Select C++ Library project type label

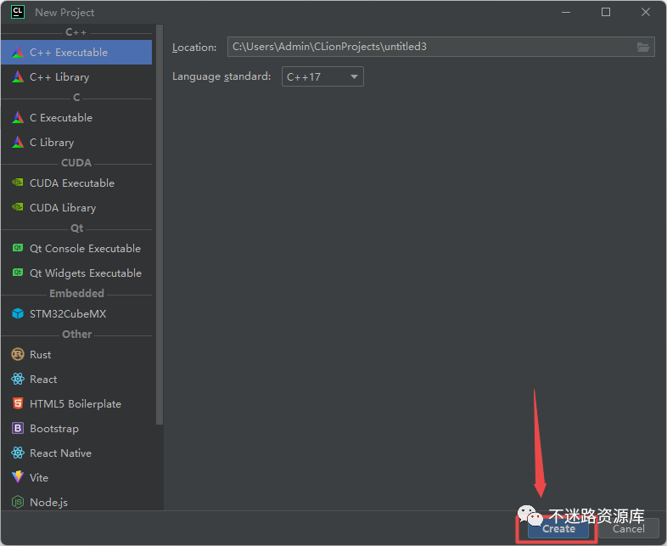[59, 77]
